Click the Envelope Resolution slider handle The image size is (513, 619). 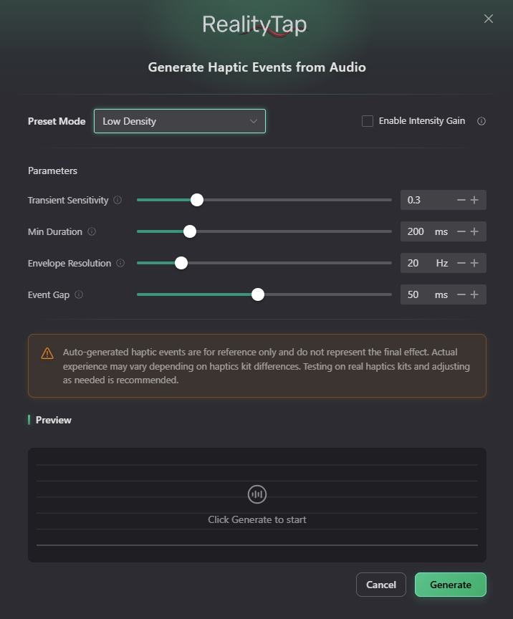point(181,264)
